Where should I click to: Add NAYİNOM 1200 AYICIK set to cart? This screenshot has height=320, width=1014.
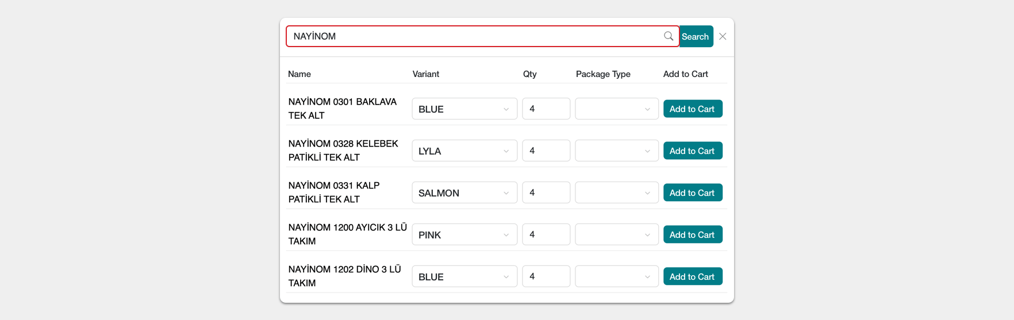tap(693, 234)
